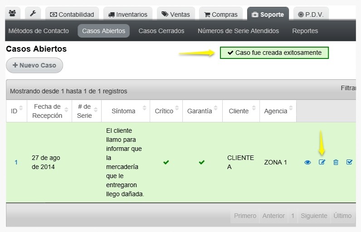Close case 1 with the checkmark-box icon
Viewport: 361px width, 232px height.
coord(349,162)
